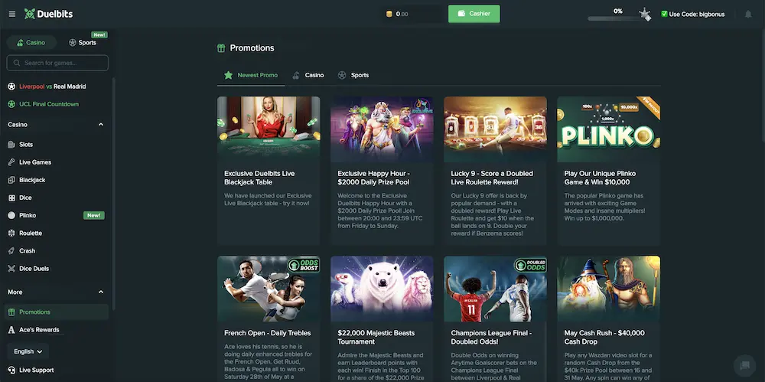Collapse the Casino section chevron
Screen dimensions: 765x382
(101, 125)
